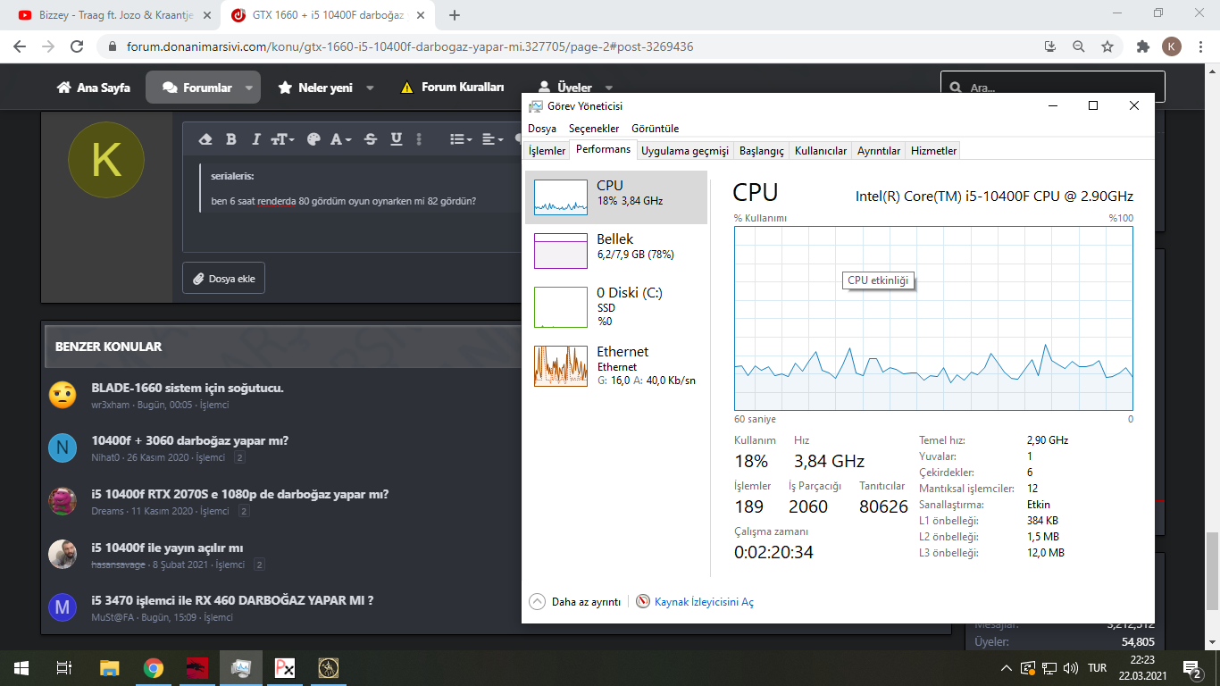Image resolution: width=1220 pixels, height=686 pixels.
Task: Select the Ethernet graph entry
Action: point(616,365)
